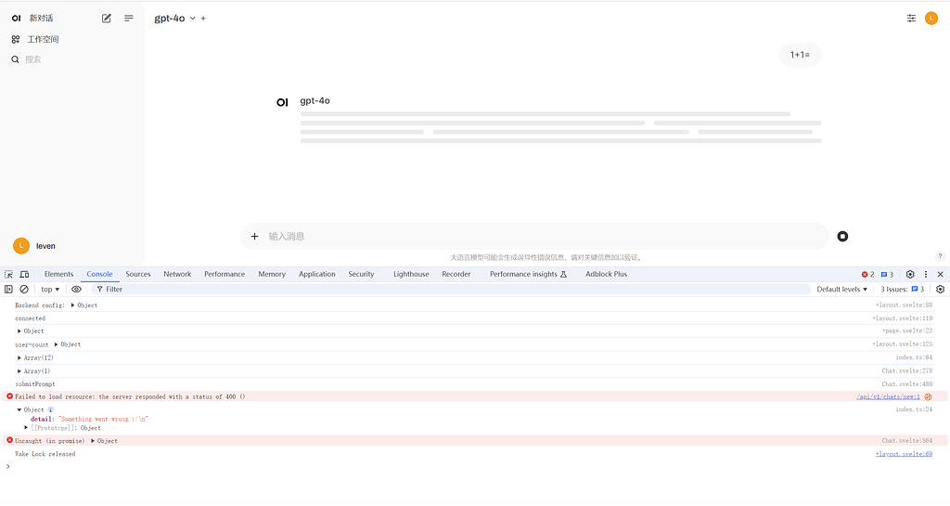This screenshot has width=950, height=506.
Task: Stop the response generation
Action: point(842,237)
